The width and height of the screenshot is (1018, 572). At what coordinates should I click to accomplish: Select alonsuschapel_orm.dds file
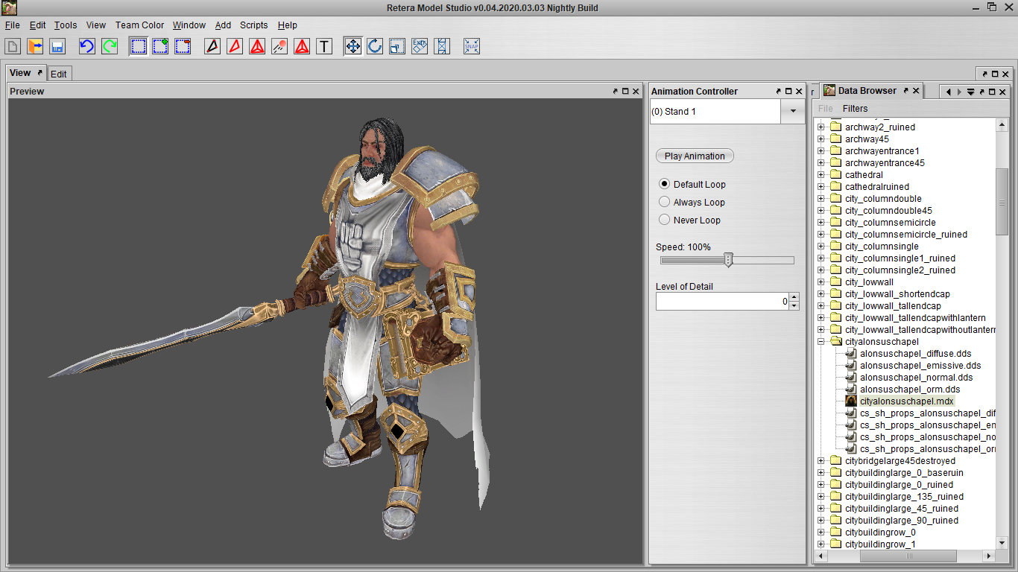(910, 390)
